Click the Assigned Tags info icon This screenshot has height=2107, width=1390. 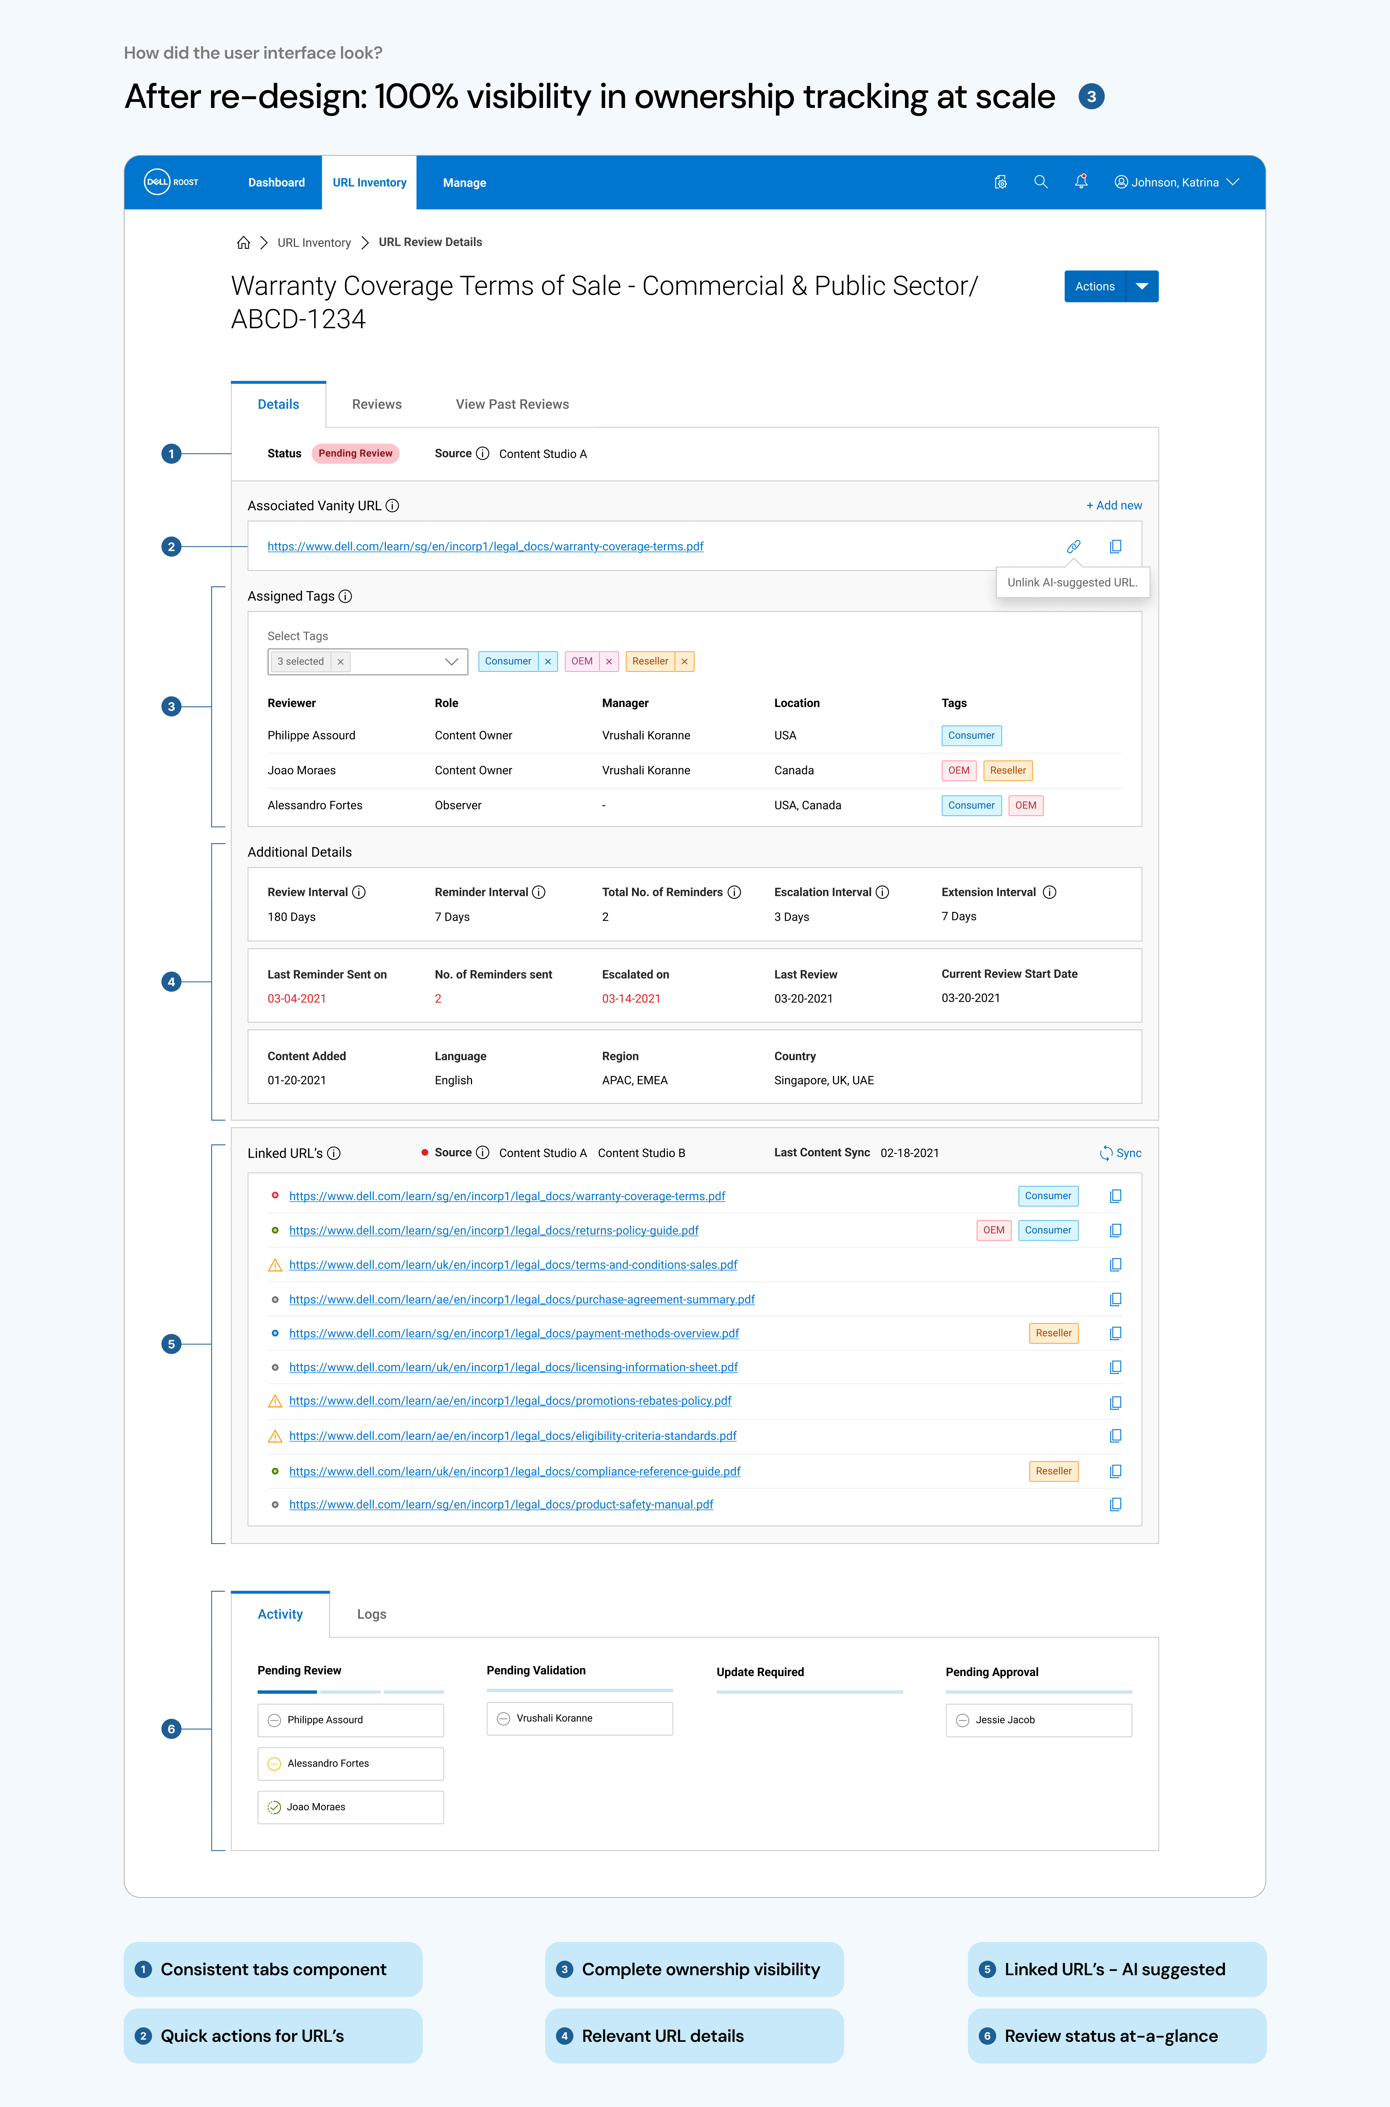click(346, 596)
